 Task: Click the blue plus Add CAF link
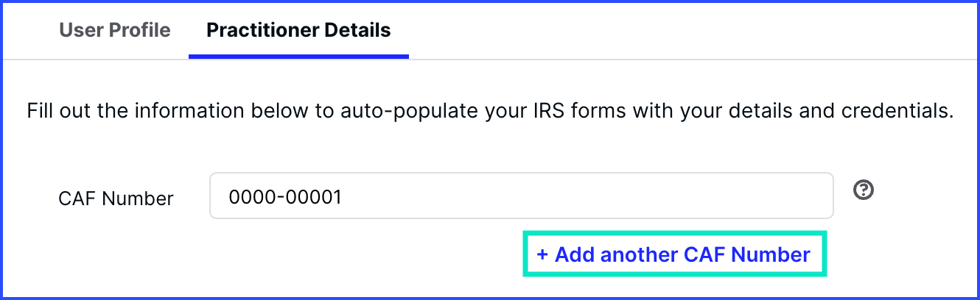click(x=673, y=254)
